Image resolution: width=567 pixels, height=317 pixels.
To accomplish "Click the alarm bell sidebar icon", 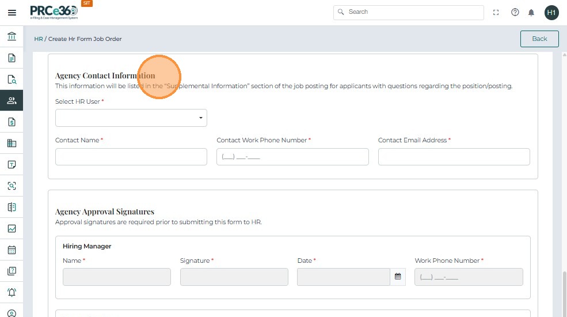I will coord(12,292).
